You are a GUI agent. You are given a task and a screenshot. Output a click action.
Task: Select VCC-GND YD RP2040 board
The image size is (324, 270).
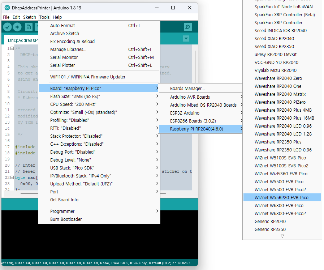point(282,63)
